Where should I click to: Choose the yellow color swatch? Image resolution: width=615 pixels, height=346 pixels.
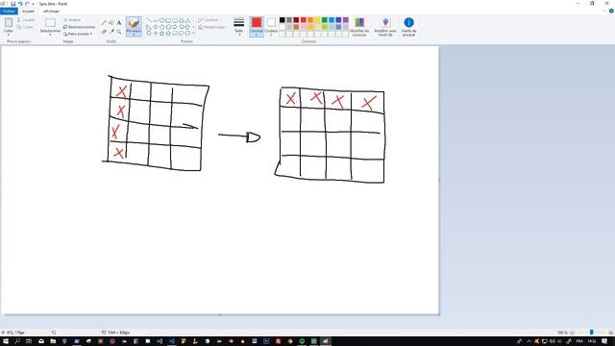click(x=317, y=20)
